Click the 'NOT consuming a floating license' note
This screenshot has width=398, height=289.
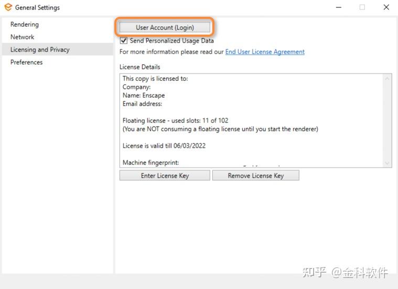[x=220, y=129]
